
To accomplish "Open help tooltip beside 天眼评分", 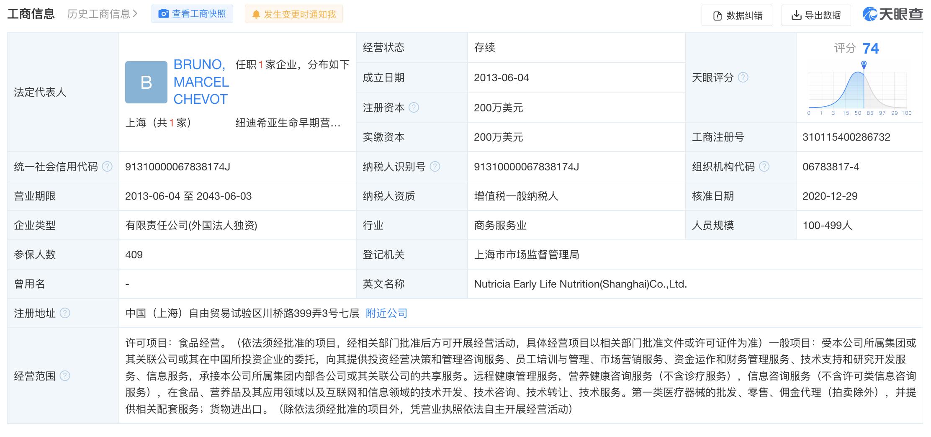I will tap(743, 77).
